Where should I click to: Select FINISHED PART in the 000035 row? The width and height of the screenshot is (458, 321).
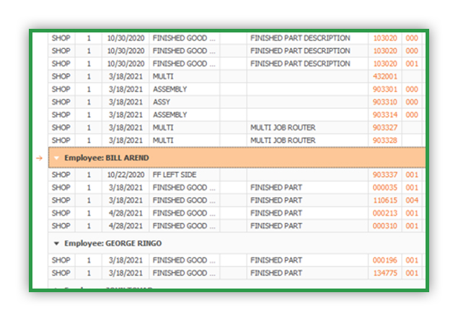click(x=307, y=188)
